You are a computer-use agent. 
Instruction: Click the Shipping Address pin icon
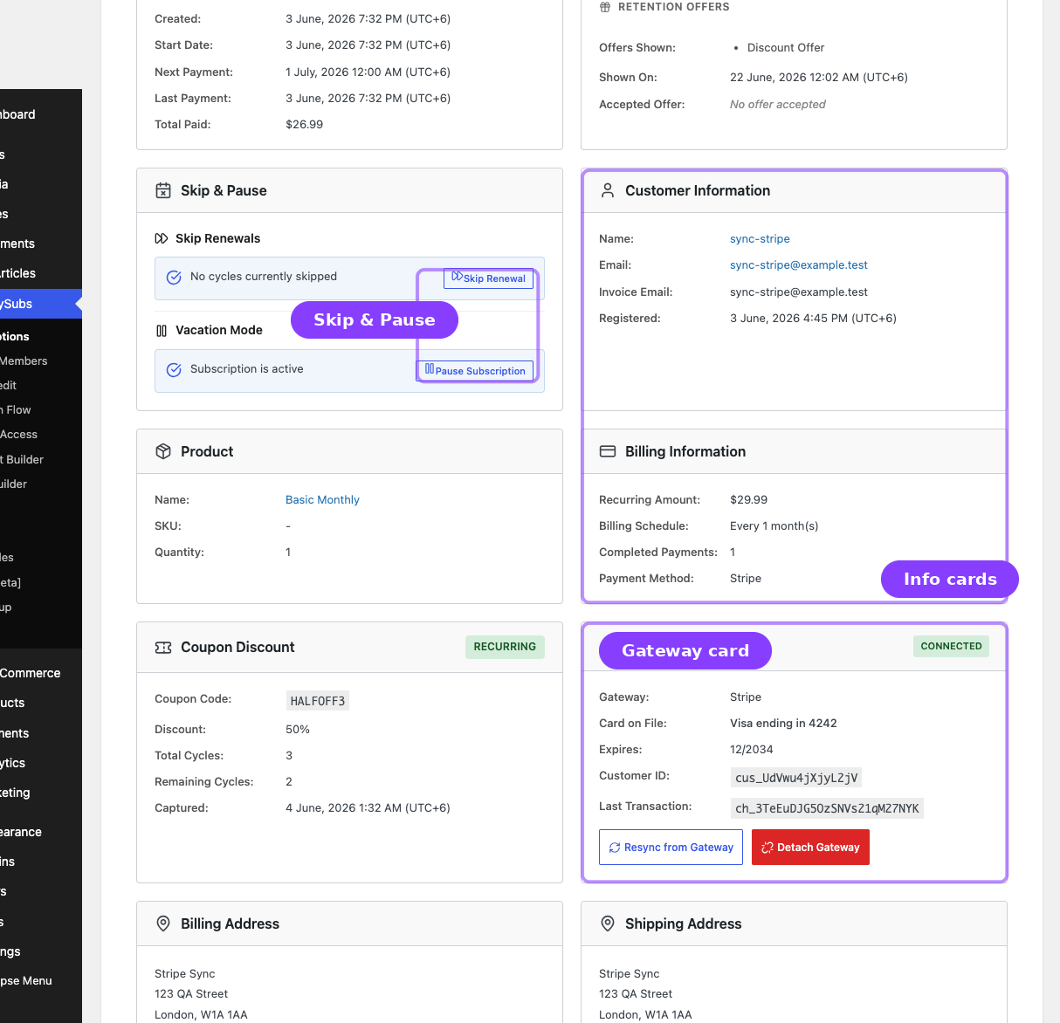[608, 923]
